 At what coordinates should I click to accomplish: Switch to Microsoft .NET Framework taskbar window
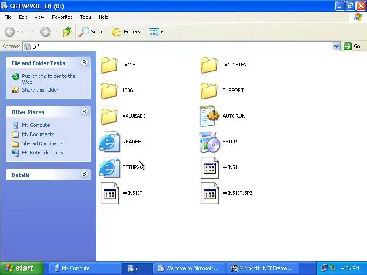(x=262, y=268)
